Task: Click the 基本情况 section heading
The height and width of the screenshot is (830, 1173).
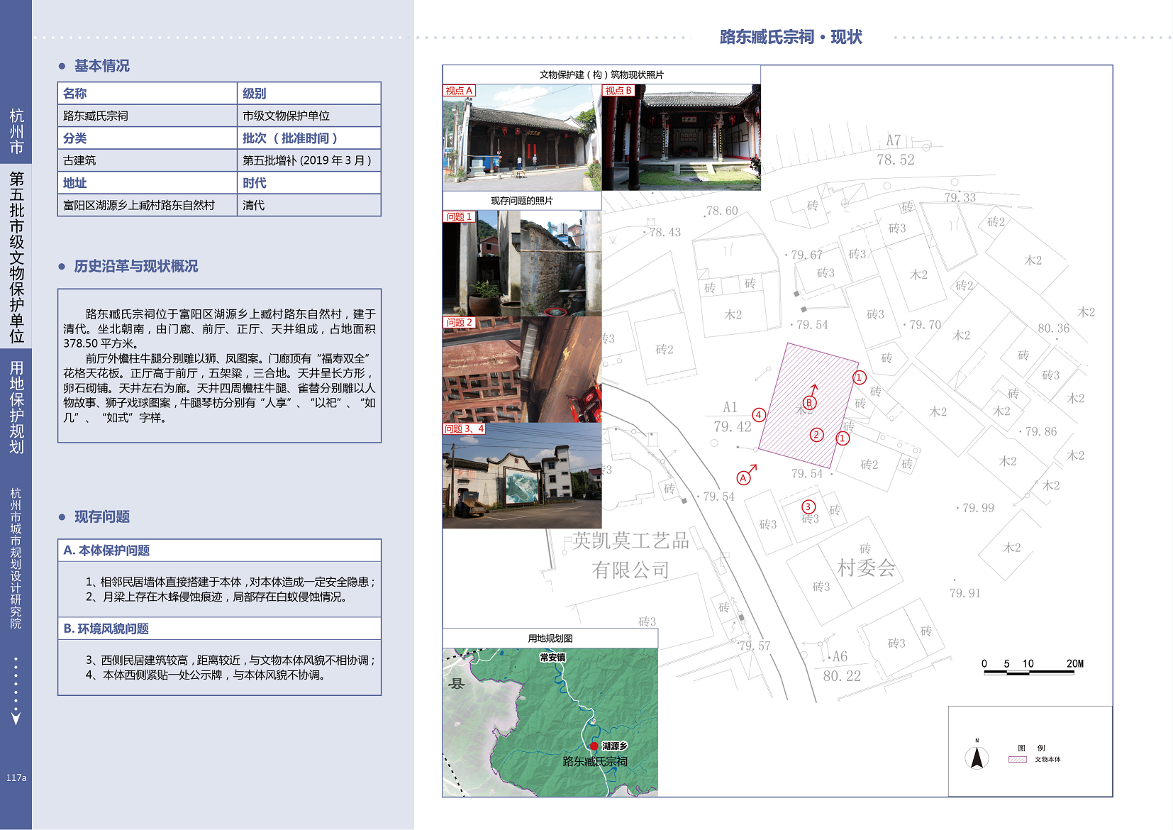Action: (x=102, y=66)
